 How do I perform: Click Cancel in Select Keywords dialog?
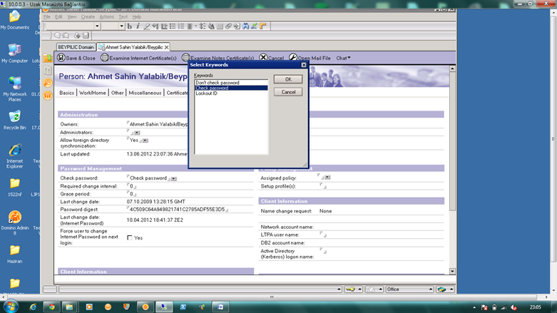tap(288, 92)
